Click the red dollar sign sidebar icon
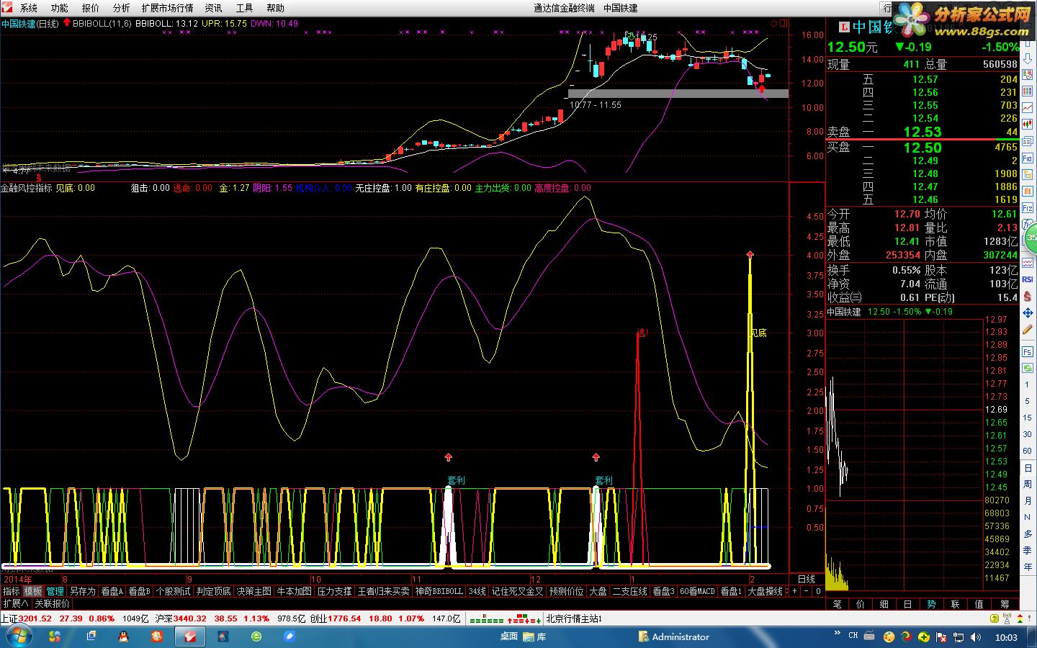 (x=1028, y=296)
